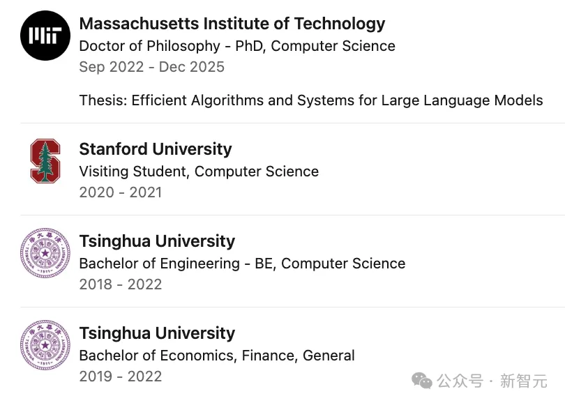Click the Sep 2022 - Dec 2025 date range
The image size is (565, 403).
click(151, 67)
